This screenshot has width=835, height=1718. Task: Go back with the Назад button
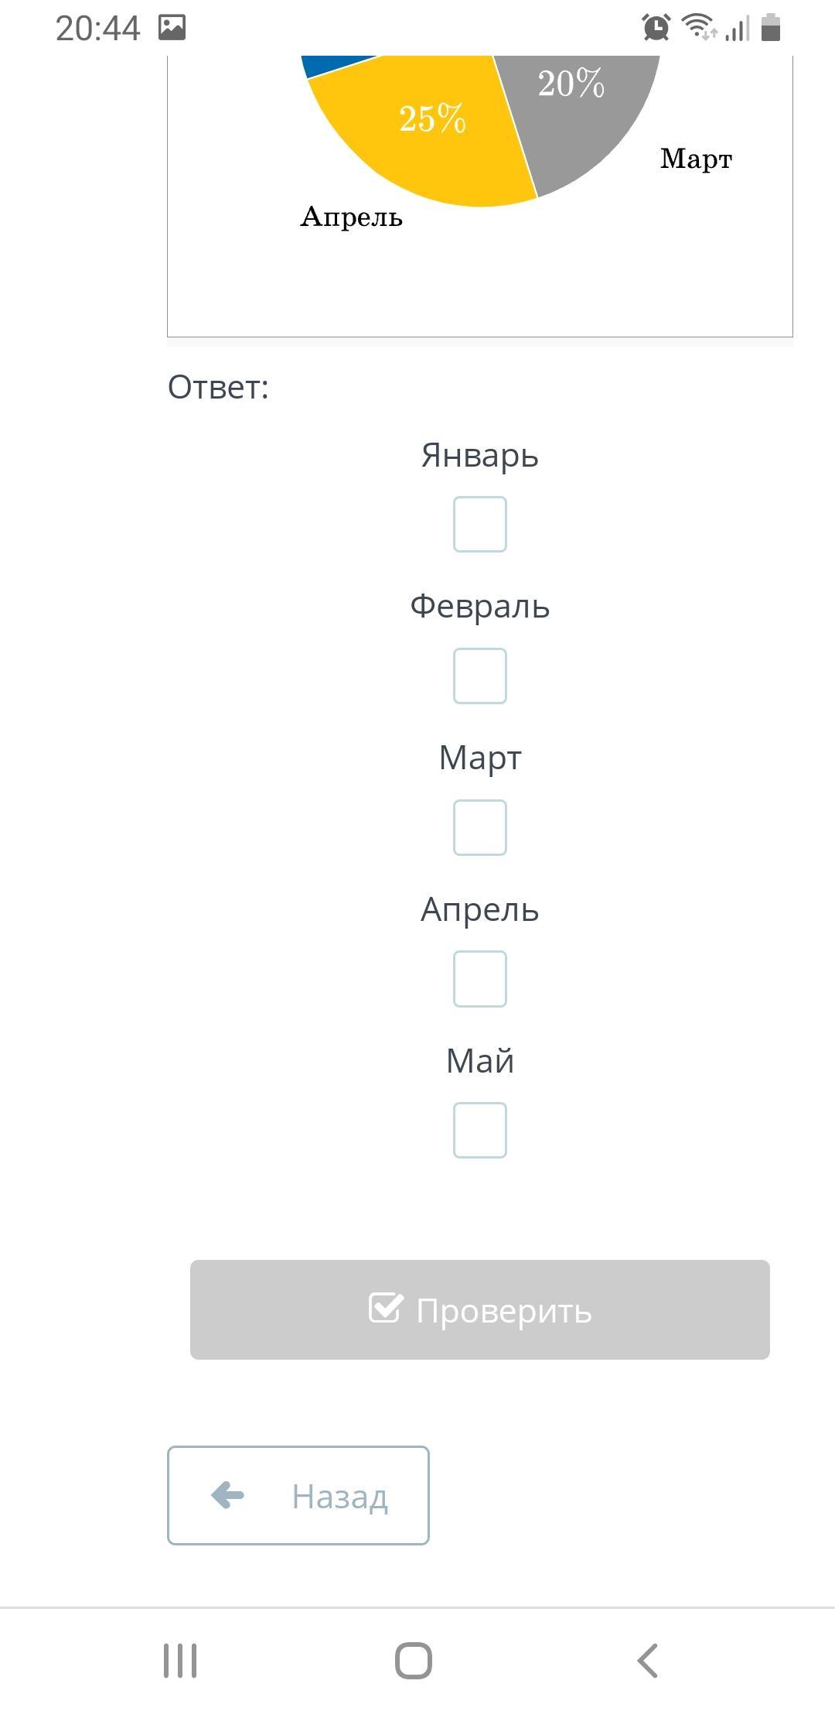click(x=298, y=1495)
